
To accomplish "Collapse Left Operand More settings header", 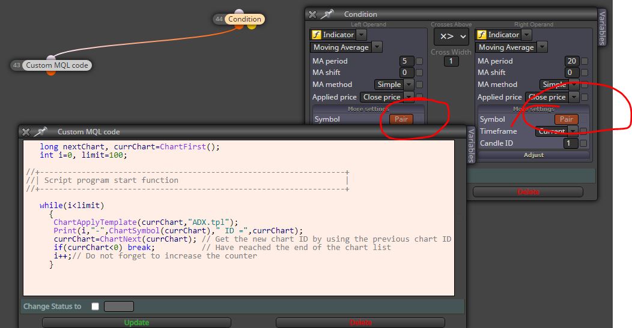I will tap(368, 109).
